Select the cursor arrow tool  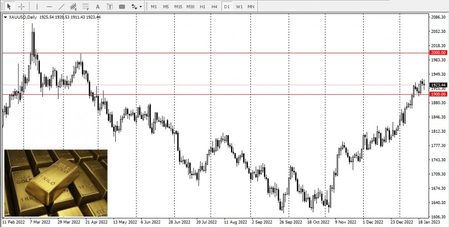click(x=9, y=6)
